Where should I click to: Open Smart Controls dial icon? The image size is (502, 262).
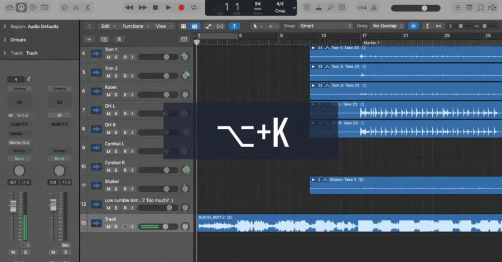[x=64, y=7]
